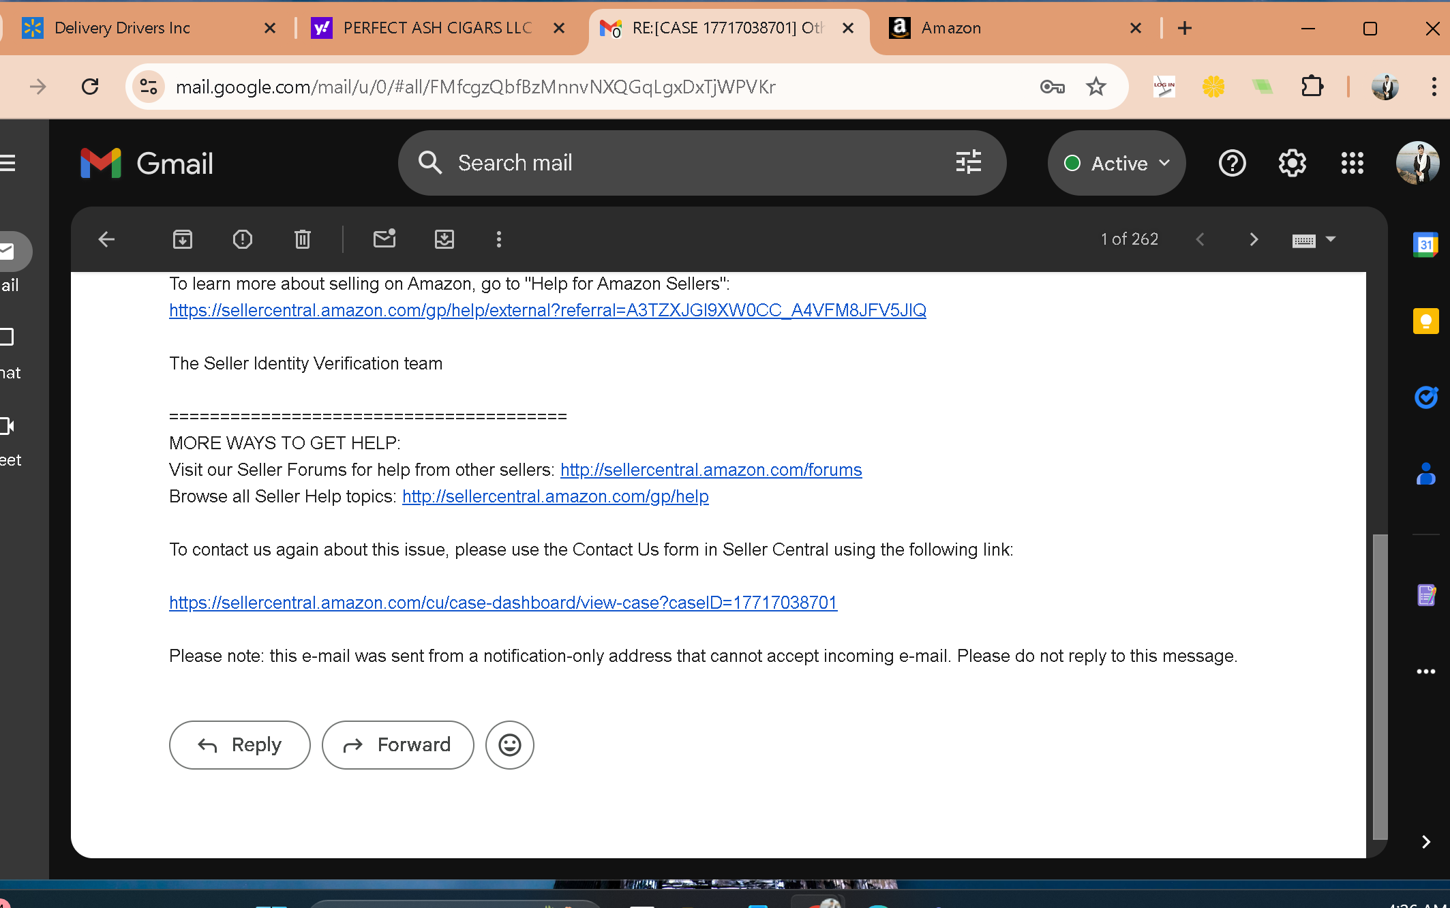The width and height of the screenshot is (1450, 908).
Task: View site information icon in address bar
Action: tap(149, 87)
